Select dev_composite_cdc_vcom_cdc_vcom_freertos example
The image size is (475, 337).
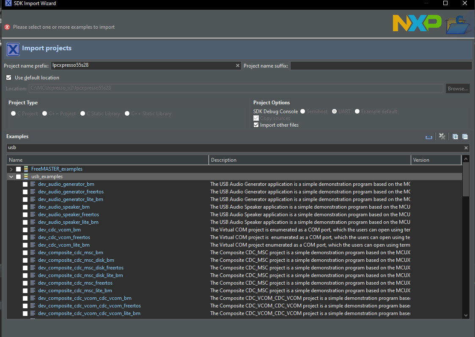90,306
